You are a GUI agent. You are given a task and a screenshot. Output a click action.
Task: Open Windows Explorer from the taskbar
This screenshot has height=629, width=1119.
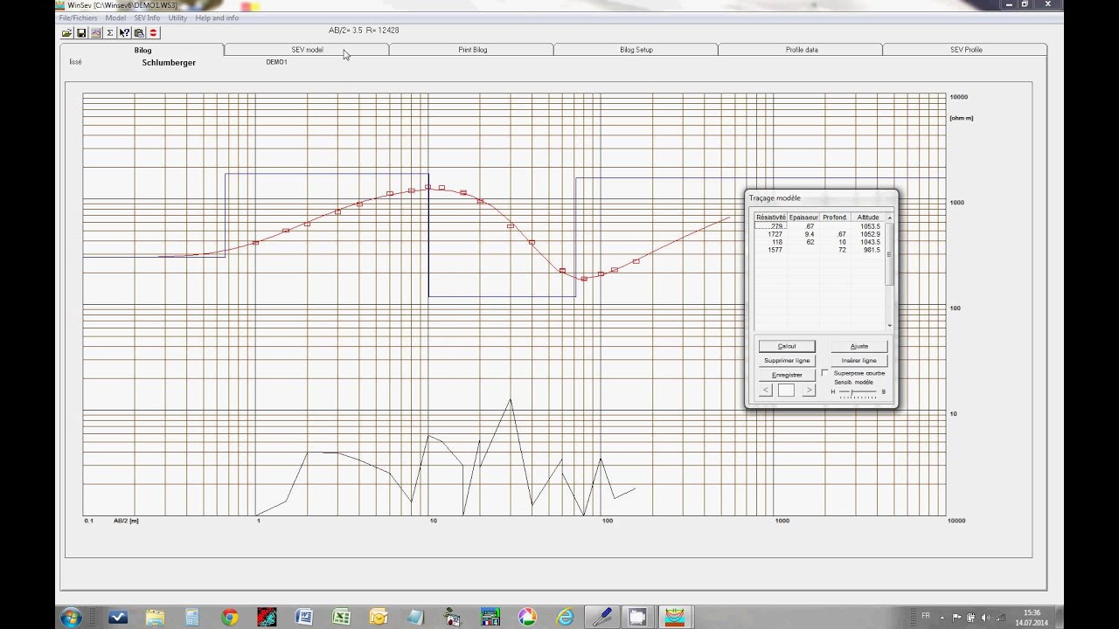pos(155,618)
